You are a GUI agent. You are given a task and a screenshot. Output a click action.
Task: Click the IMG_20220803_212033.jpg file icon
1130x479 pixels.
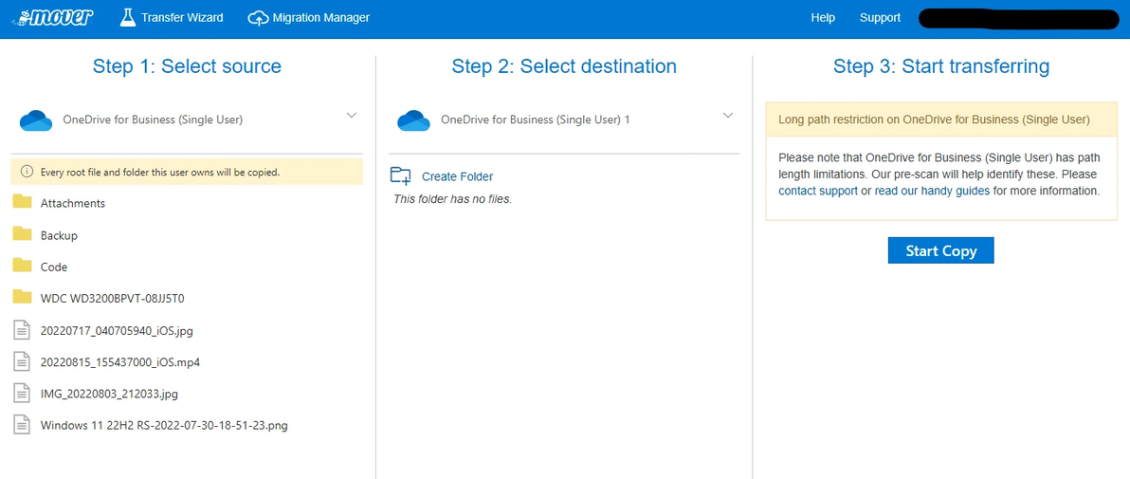point(22,393)
